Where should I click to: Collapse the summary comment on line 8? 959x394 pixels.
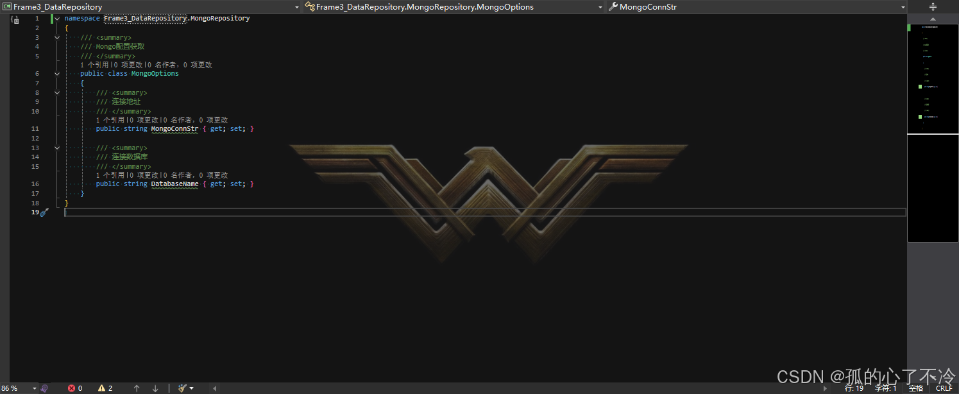coord(57,92)
